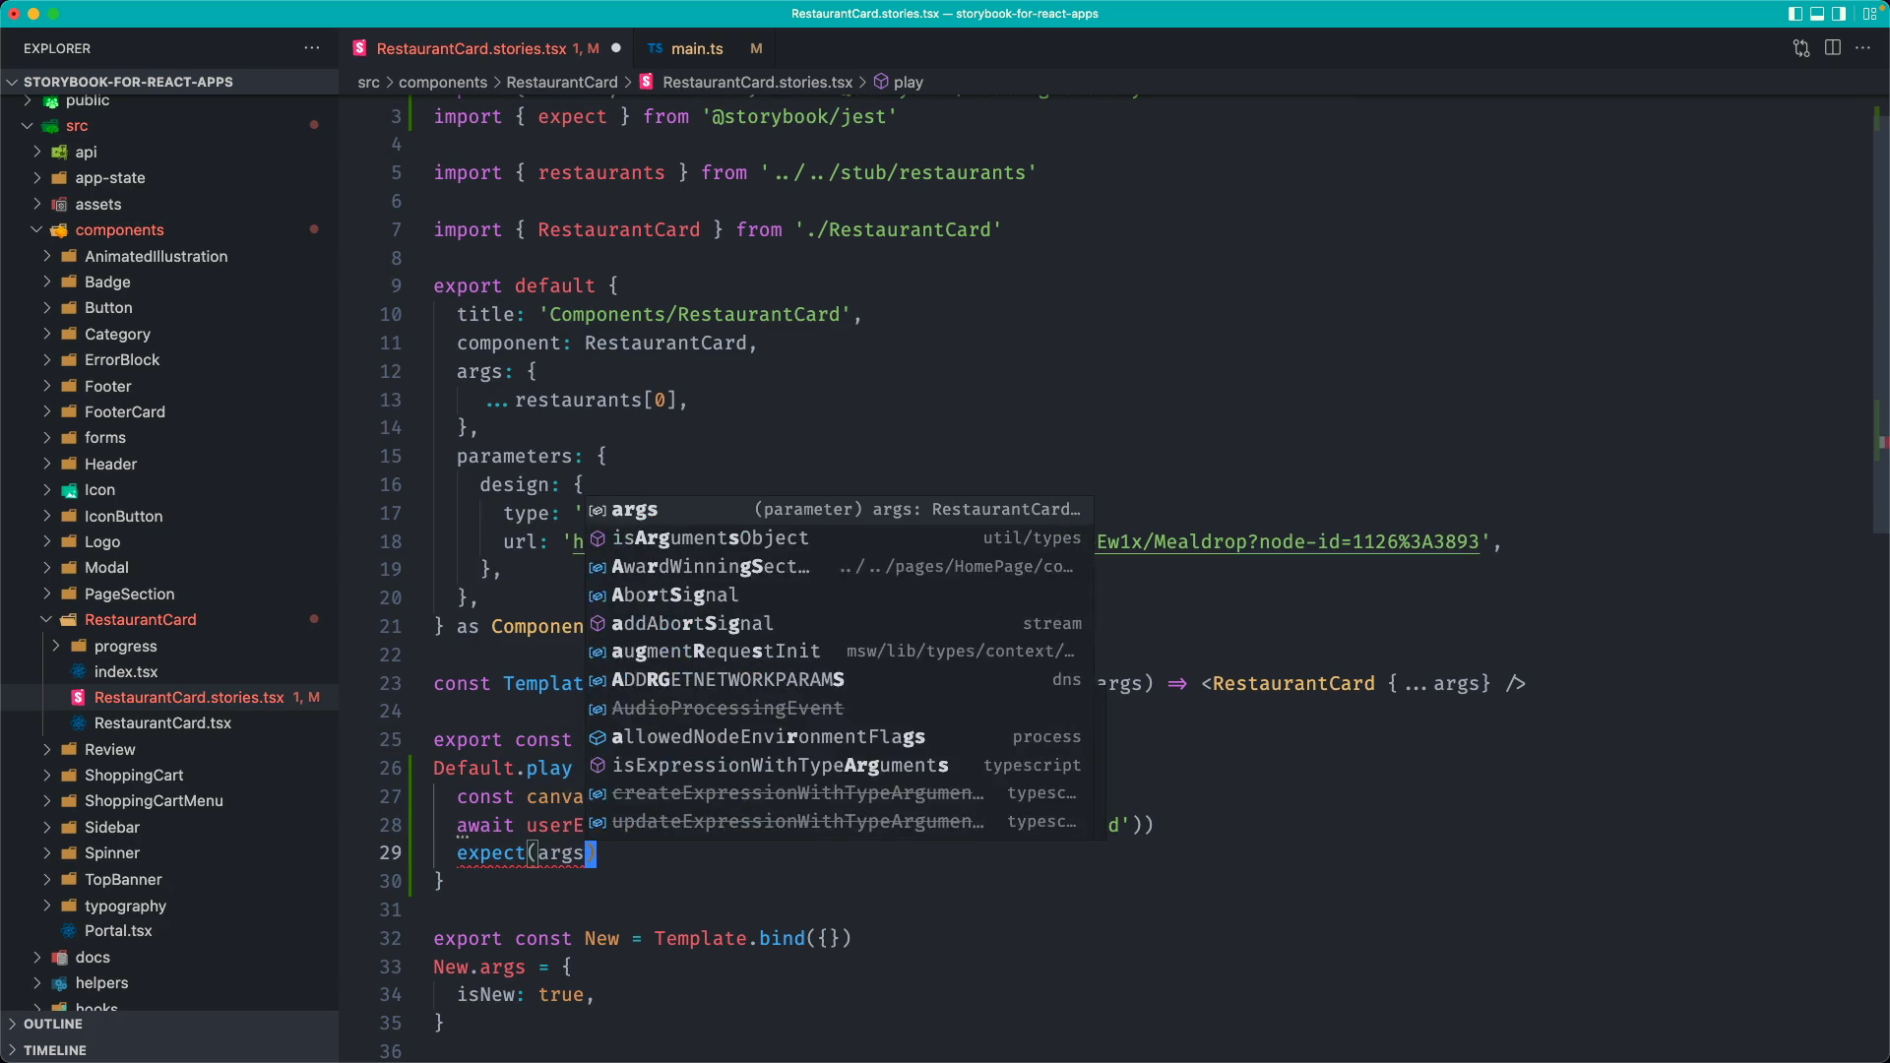
Task: Open RestaurantCard.tsx file in explorer
Action: 162,723
